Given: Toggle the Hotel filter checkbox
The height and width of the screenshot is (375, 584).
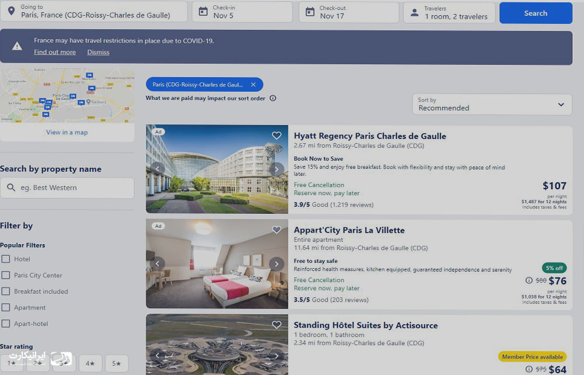Looking at the screenshot, I should point(6,259).
